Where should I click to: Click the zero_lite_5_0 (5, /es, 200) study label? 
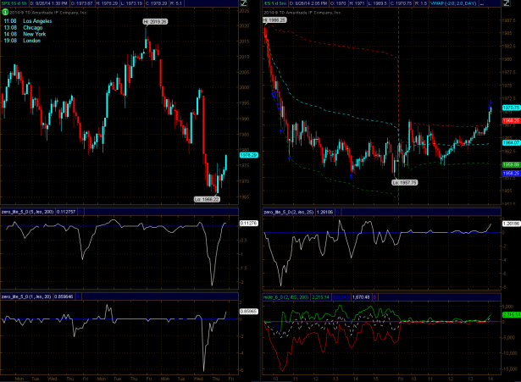coord(28,212)
